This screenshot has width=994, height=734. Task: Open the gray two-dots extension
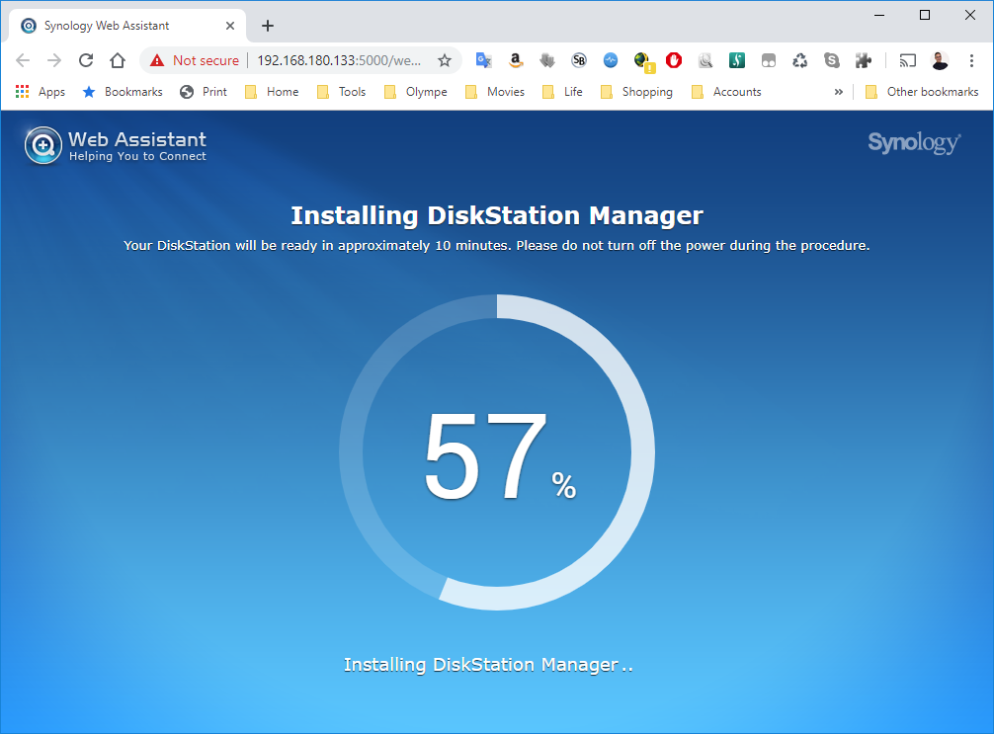coord(769,60)
